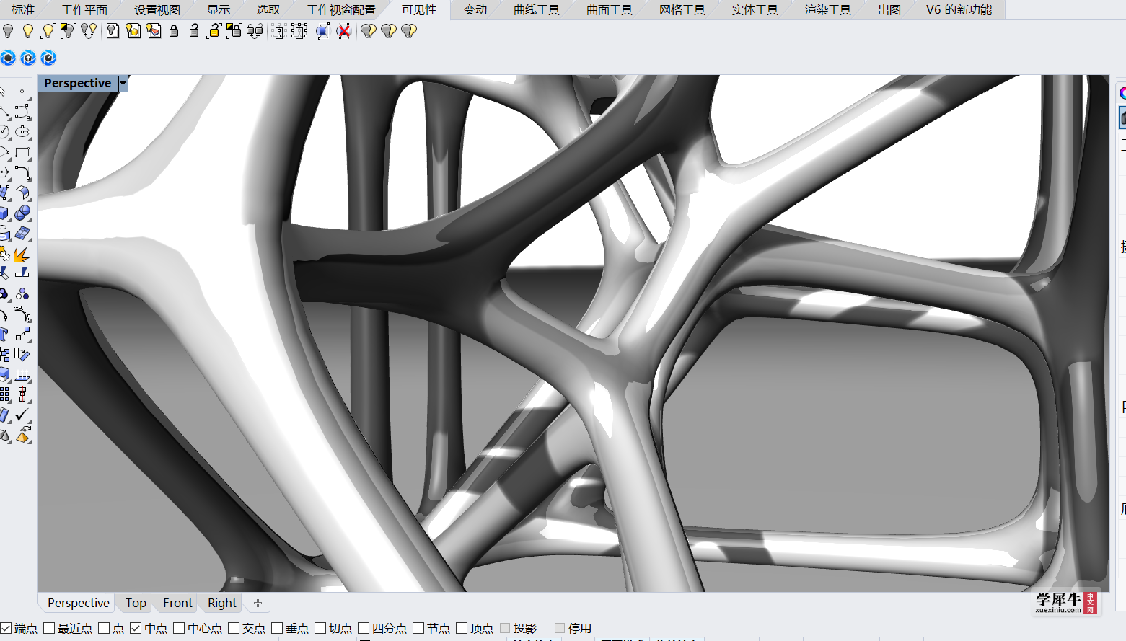
Task: Click the Swap hidden and visible icon
Action: click(x=89, y=31)
